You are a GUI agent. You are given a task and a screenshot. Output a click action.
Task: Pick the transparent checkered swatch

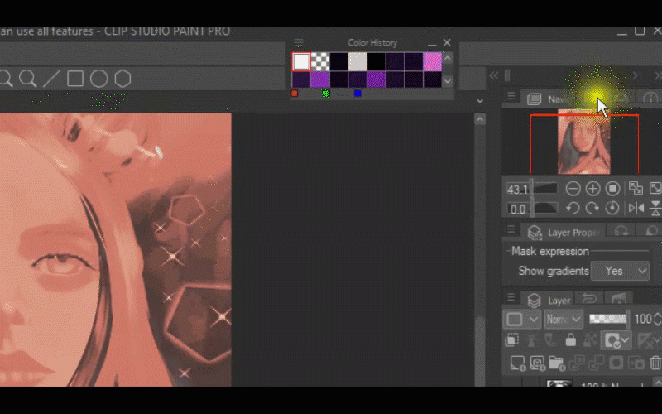[320, 61]
